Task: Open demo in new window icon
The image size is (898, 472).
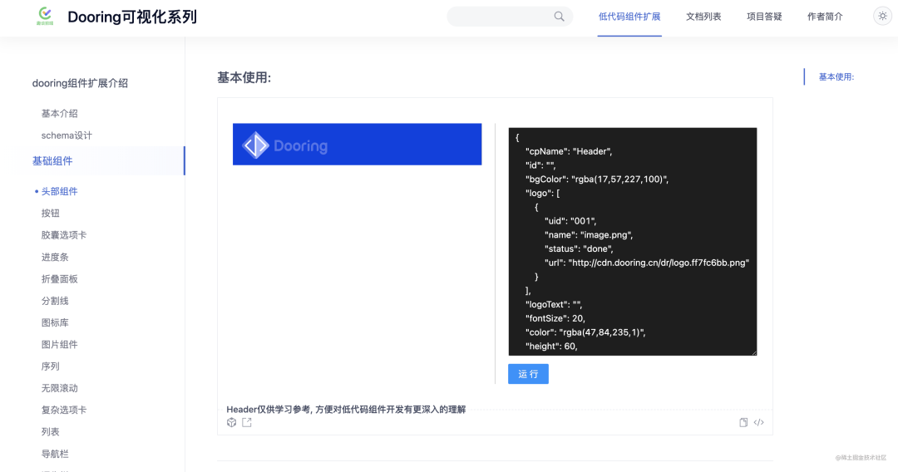Action: tap(247, 422)
